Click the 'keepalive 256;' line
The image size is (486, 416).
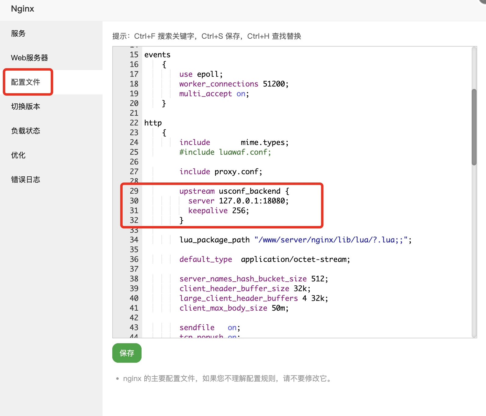pos(219,211)
